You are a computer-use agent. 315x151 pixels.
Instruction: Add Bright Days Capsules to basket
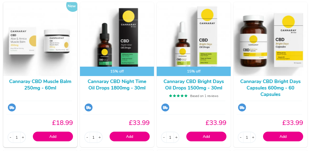[x=283, y=136]
